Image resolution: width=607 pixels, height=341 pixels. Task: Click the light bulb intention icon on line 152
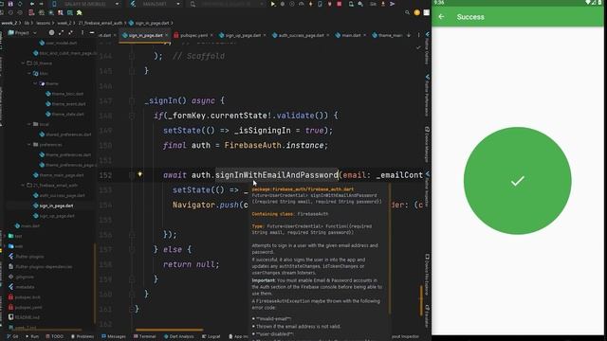(x=139, y=174)
